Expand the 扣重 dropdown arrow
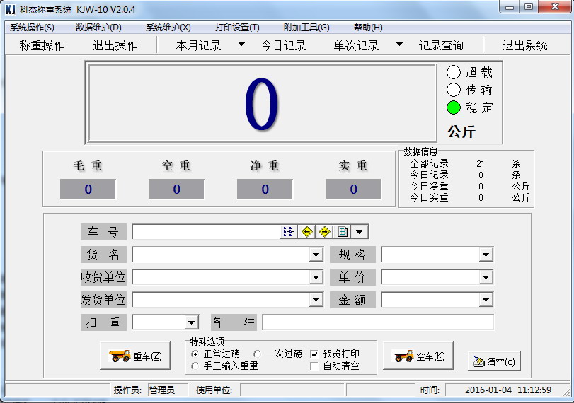Image resolution: width=574 pixels, height=403 pixels. click(x=191, y=323)
